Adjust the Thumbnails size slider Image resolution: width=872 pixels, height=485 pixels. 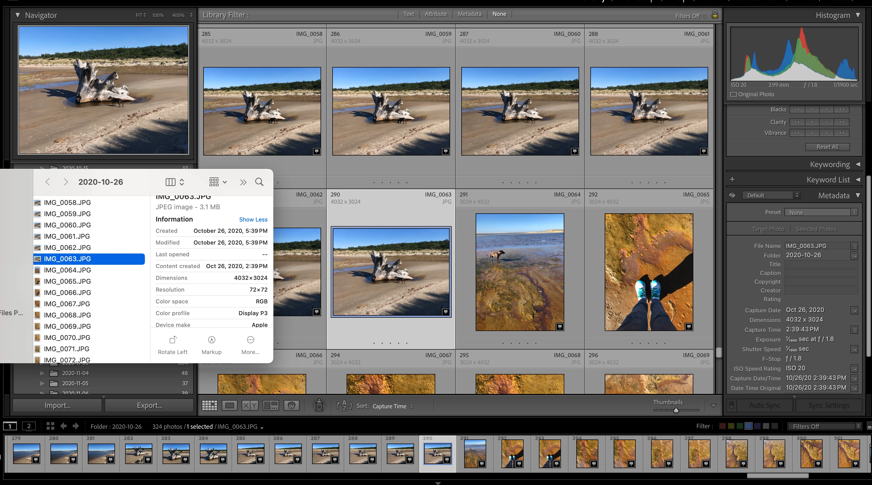coord(676,410)
